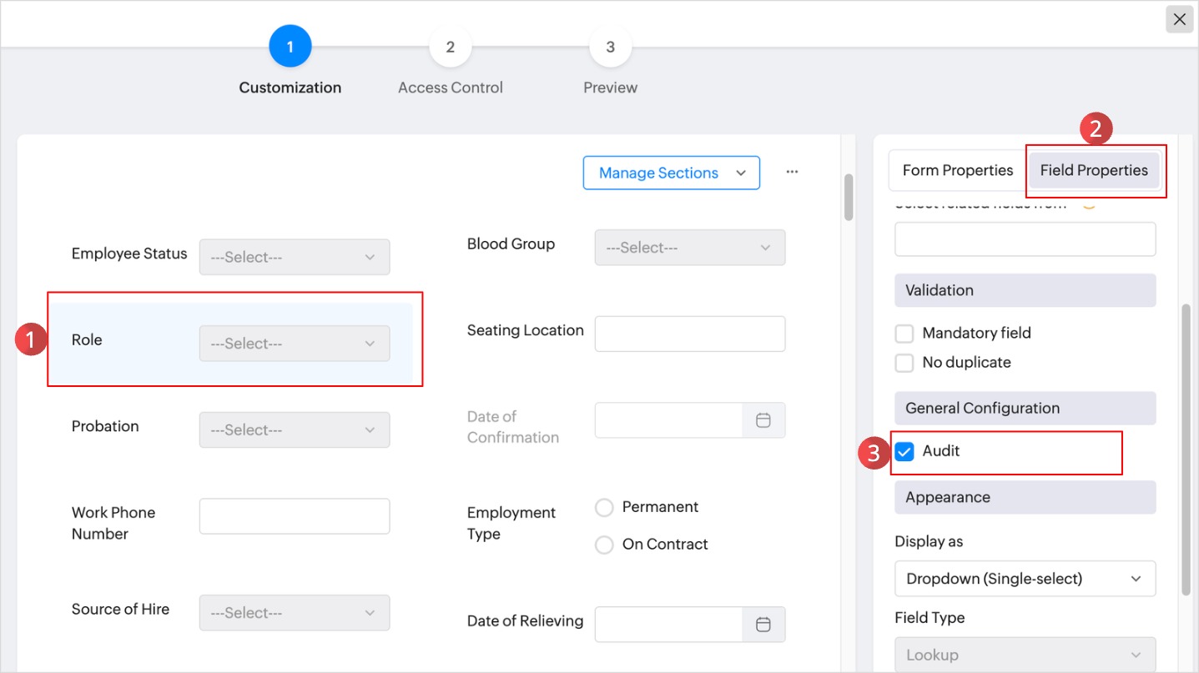Check the No duplicate option
This screenshot has height=673, width=1199.
[x=904, y=363]
